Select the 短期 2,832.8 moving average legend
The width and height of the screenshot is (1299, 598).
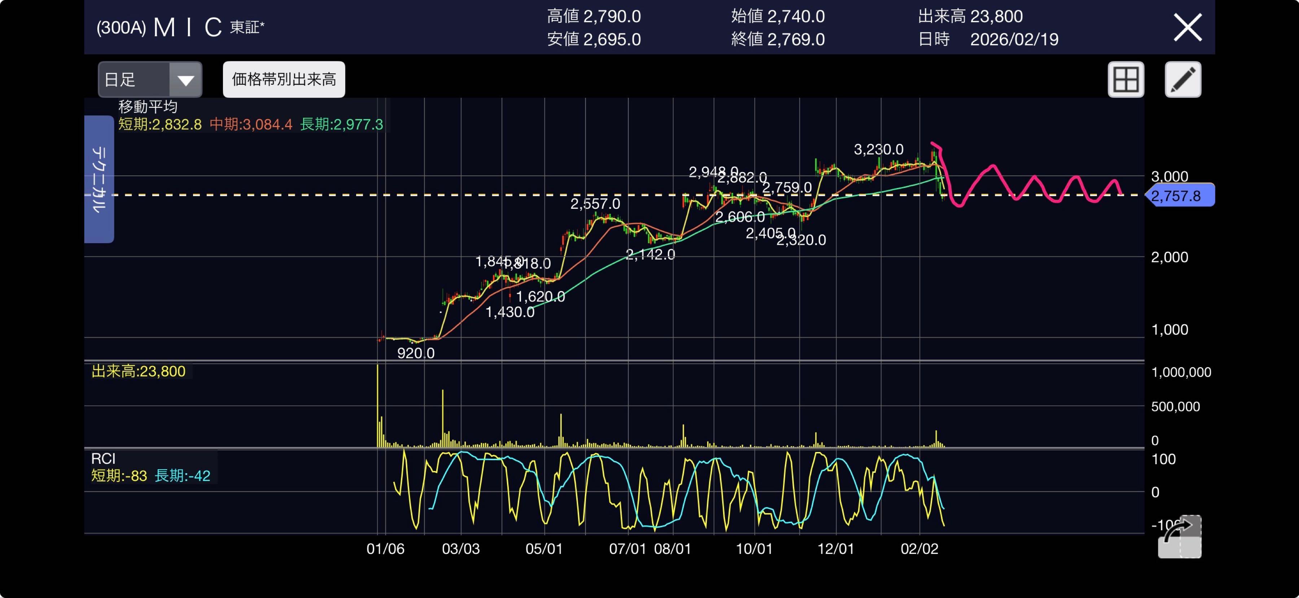tap(160, 124)
